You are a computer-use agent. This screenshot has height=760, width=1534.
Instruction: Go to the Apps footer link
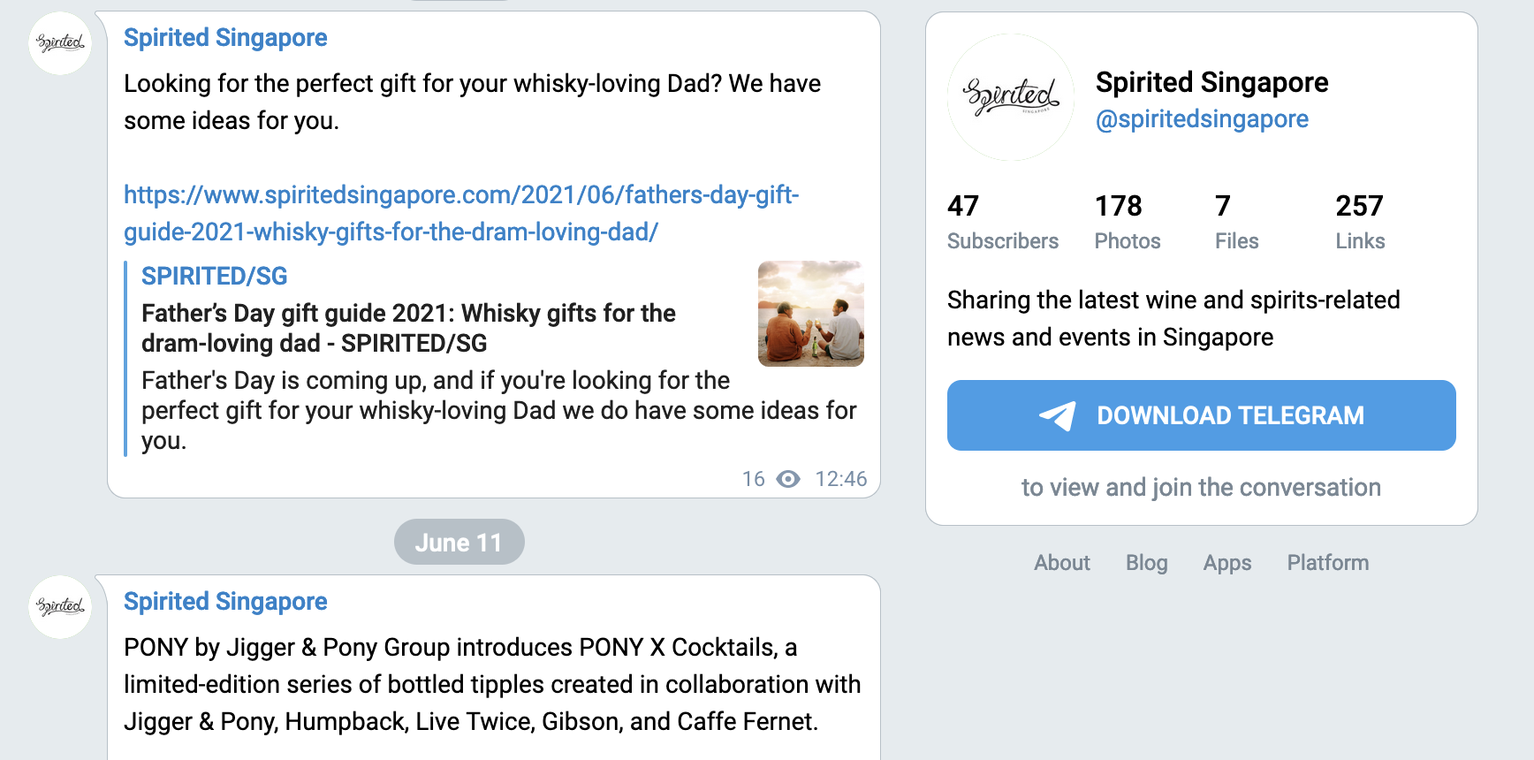pyautogui.click(x=1227, y=563)
